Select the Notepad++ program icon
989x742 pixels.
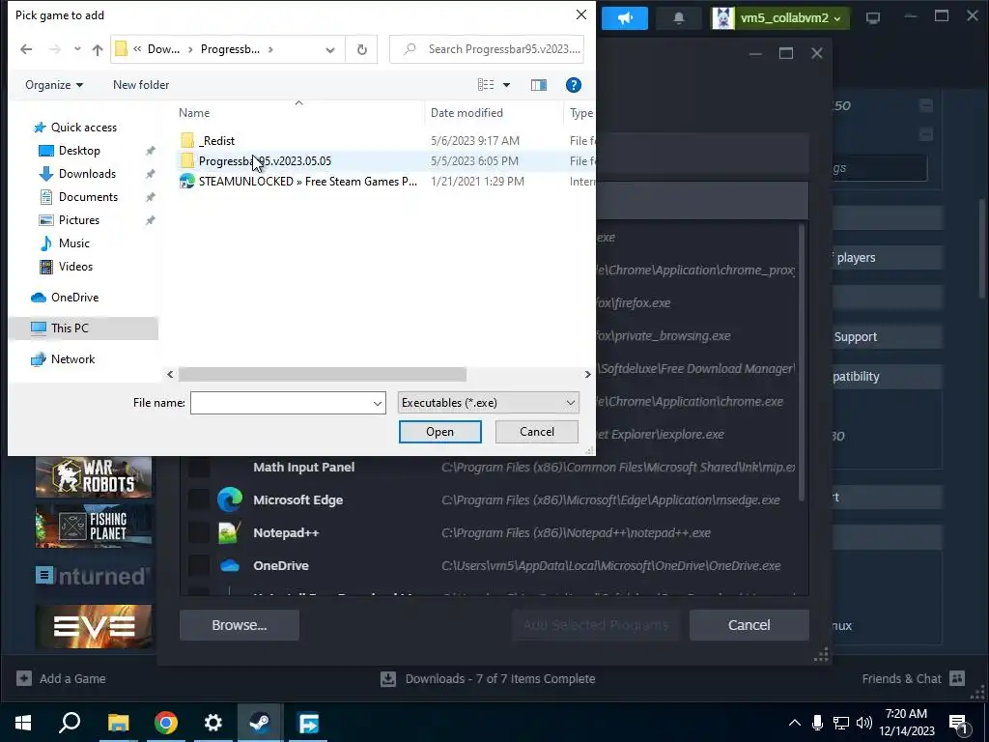[230, 532]
